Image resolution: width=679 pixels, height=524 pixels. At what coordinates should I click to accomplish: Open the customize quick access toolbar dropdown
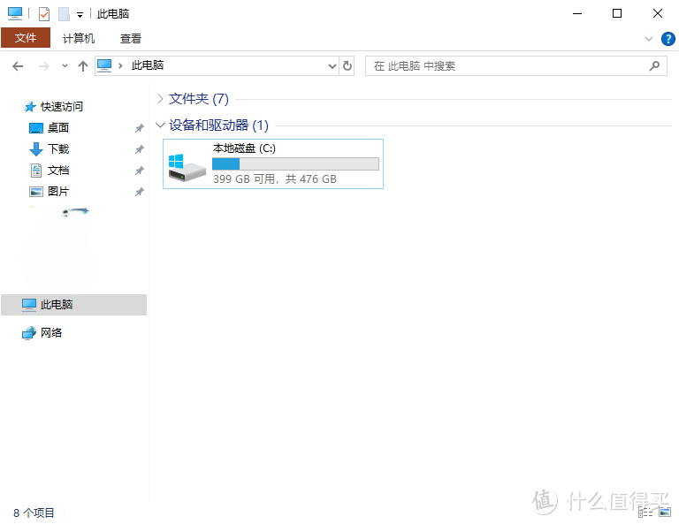(x=80, y=15)
